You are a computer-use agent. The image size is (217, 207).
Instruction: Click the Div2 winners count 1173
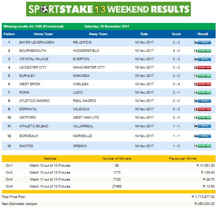[x=117, y=173]
